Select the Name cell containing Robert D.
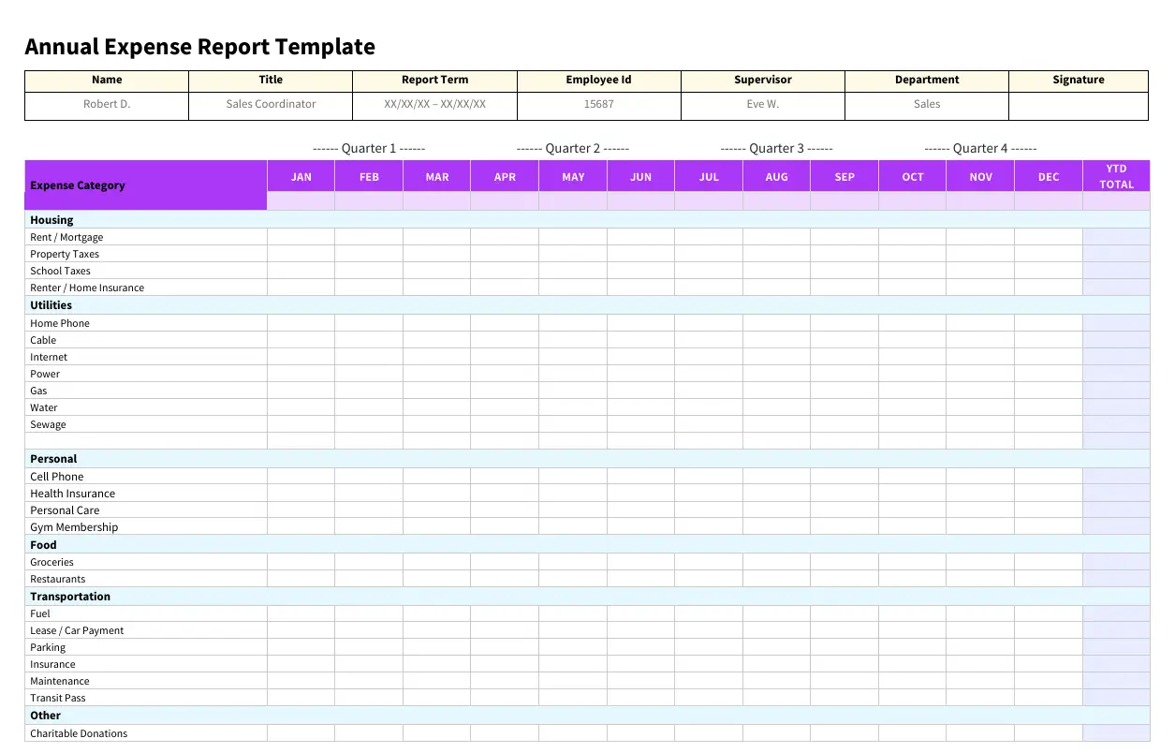This screenshot has height=753, width=1175. point(106,104)
